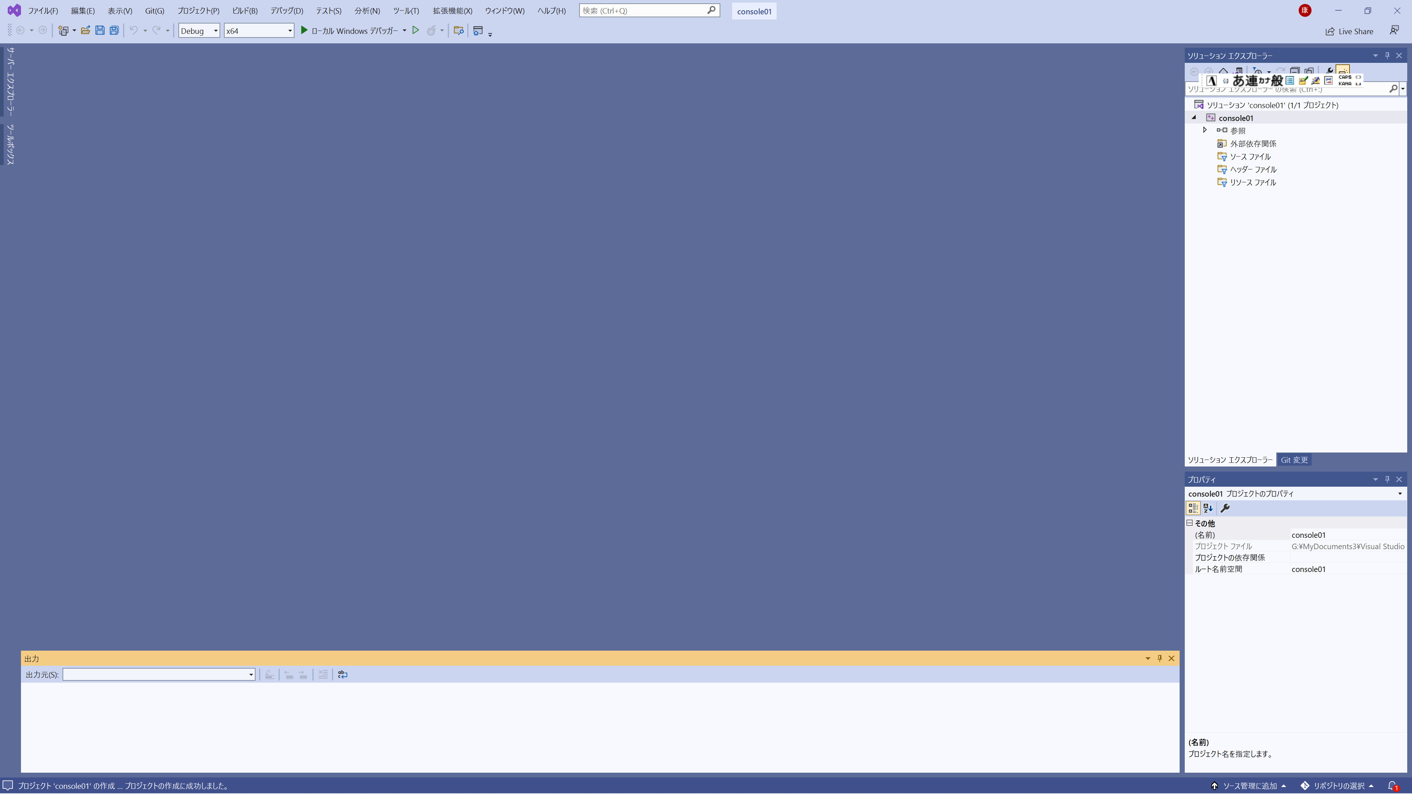Screen dimensions: 1412x794
Task: Click the notifications bell in status bar
Action: [x=1392, y=786]
